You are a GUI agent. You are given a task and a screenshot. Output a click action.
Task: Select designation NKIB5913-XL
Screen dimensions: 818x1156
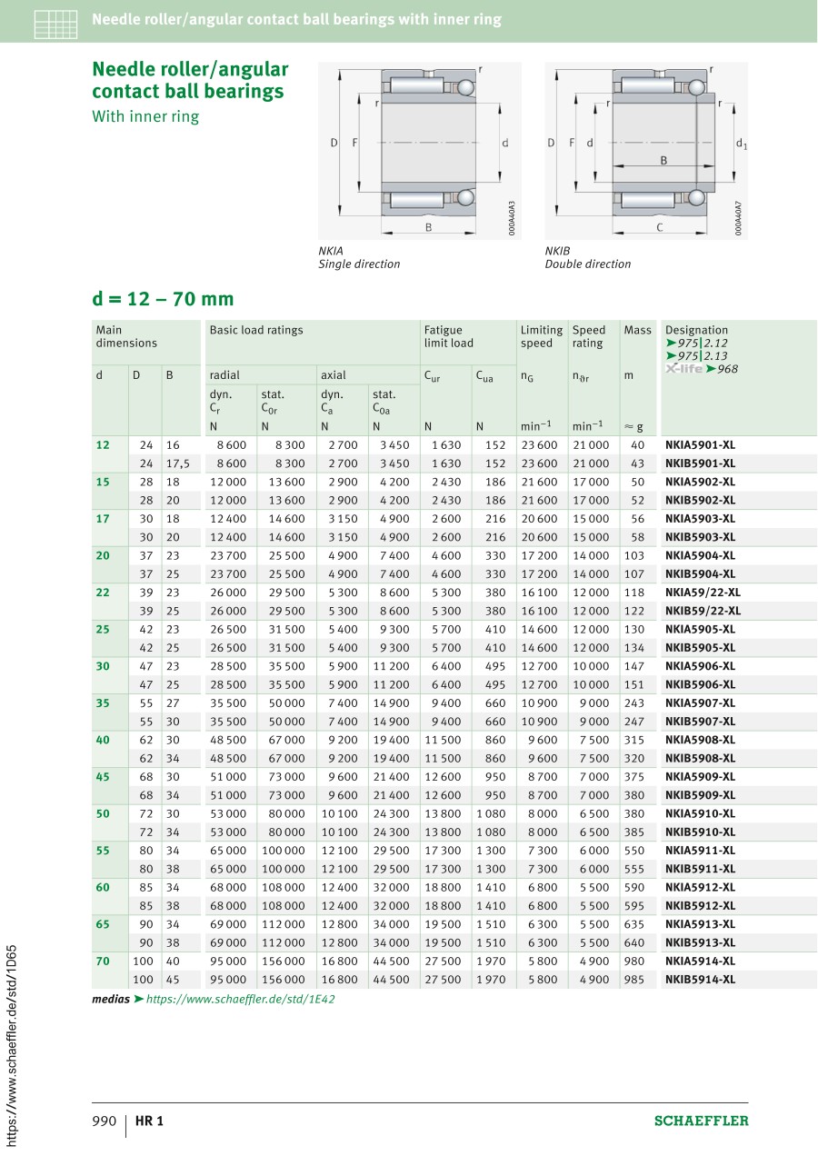click(x=700, y=942)
